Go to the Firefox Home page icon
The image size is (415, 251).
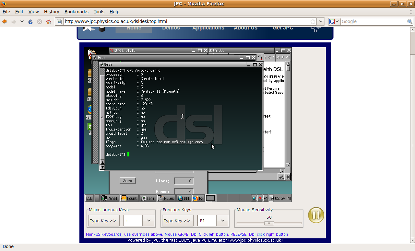tap(49, 22)
